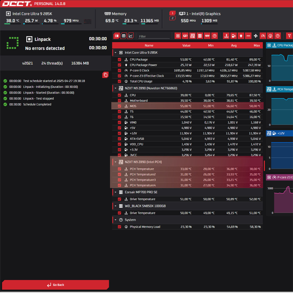Viewport: 293px width, 293px height.
Task: Switch to the table-only monitoring view
Action: [x=124, y=36]
